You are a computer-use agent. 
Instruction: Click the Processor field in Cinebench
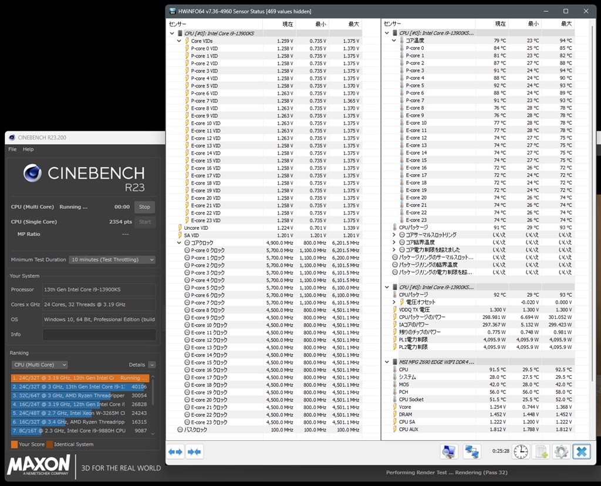[x=99, y=290]
